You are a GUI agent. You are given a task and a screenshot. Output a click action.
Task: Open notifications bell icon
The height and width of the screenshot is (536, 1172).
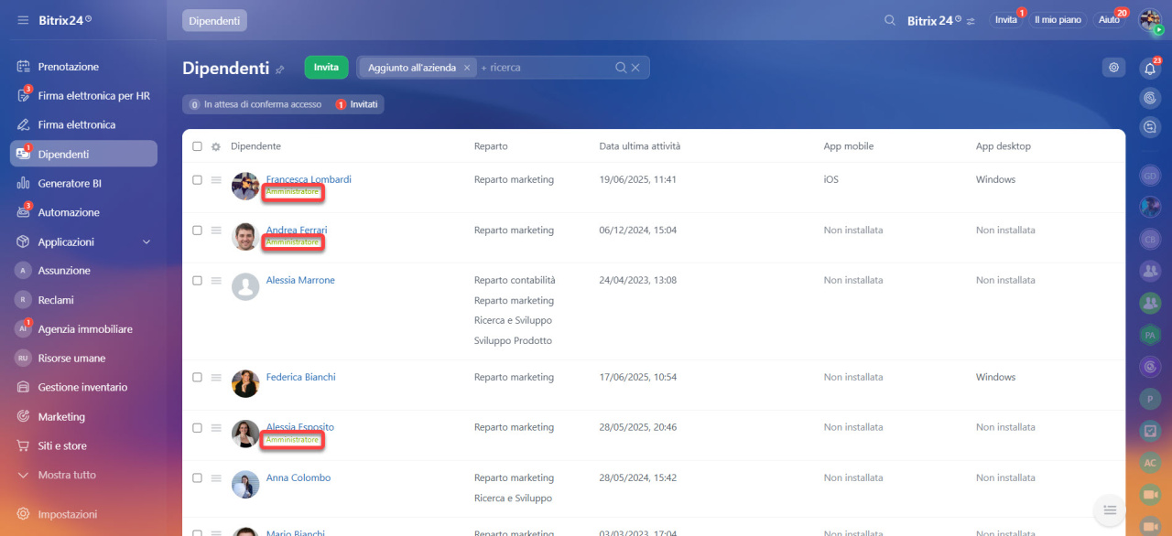[x=1150, y=68]
